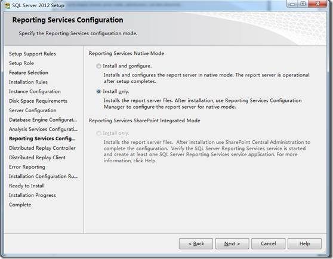Click the Reporting Services SharePoint Integrated Mode heading
The width and height of the screenshot is (333, 259).
[x=144, y=121]
